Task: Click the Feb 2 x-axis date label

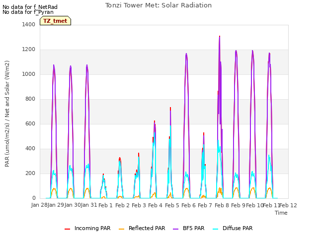Action: pos(122,205)
